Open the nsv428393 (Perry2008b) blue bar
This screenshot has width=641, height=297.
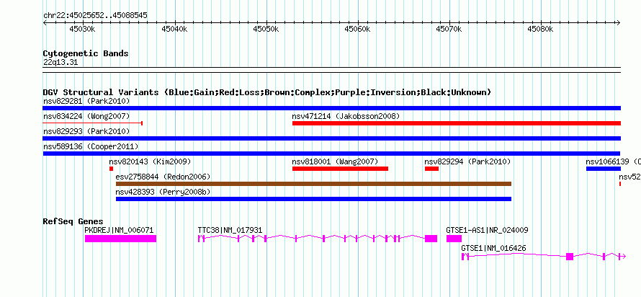[313, 199]
